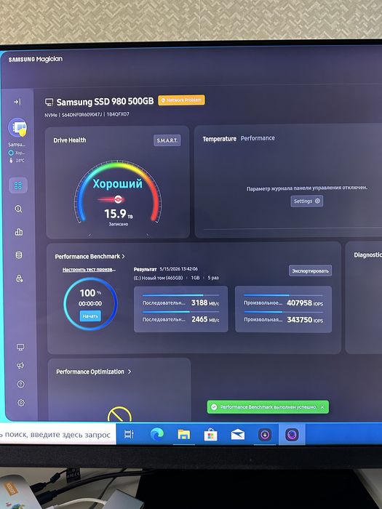
Task: Click the Результат date and time text
Action: click(x=166, y=269)
